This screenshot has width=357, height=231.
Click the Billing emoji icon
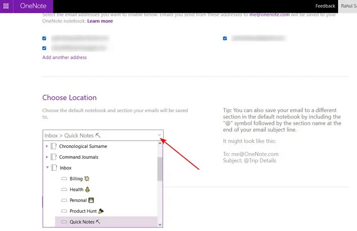click(x=87, y=178)
